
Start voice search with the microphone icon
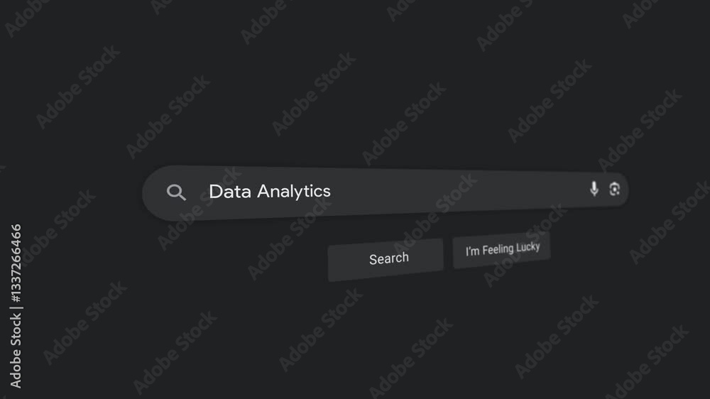coord(594,189)
